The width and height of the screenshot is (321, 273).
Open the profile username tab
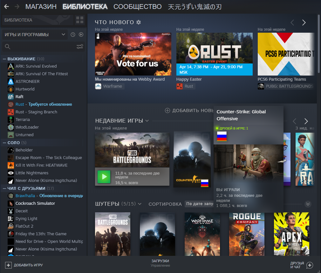click(195, 7)
